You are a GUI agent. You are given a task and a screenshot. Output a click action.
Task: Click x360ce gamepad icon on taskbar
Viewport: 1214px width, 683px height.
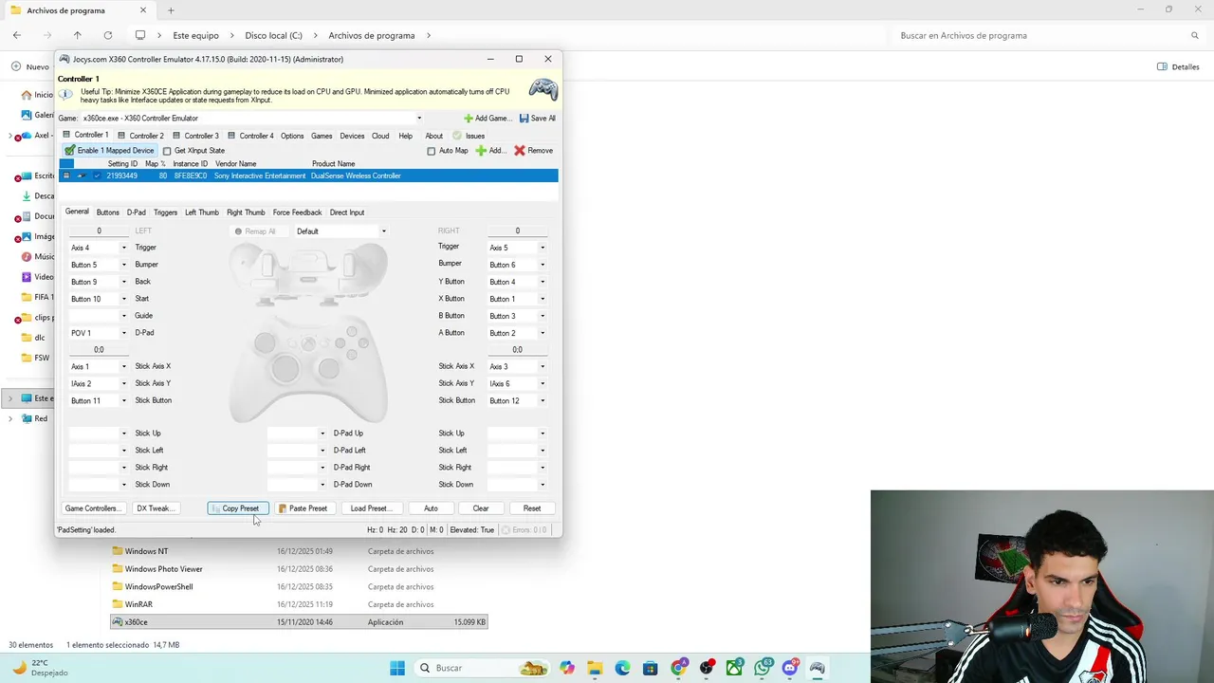pos(817,668)
